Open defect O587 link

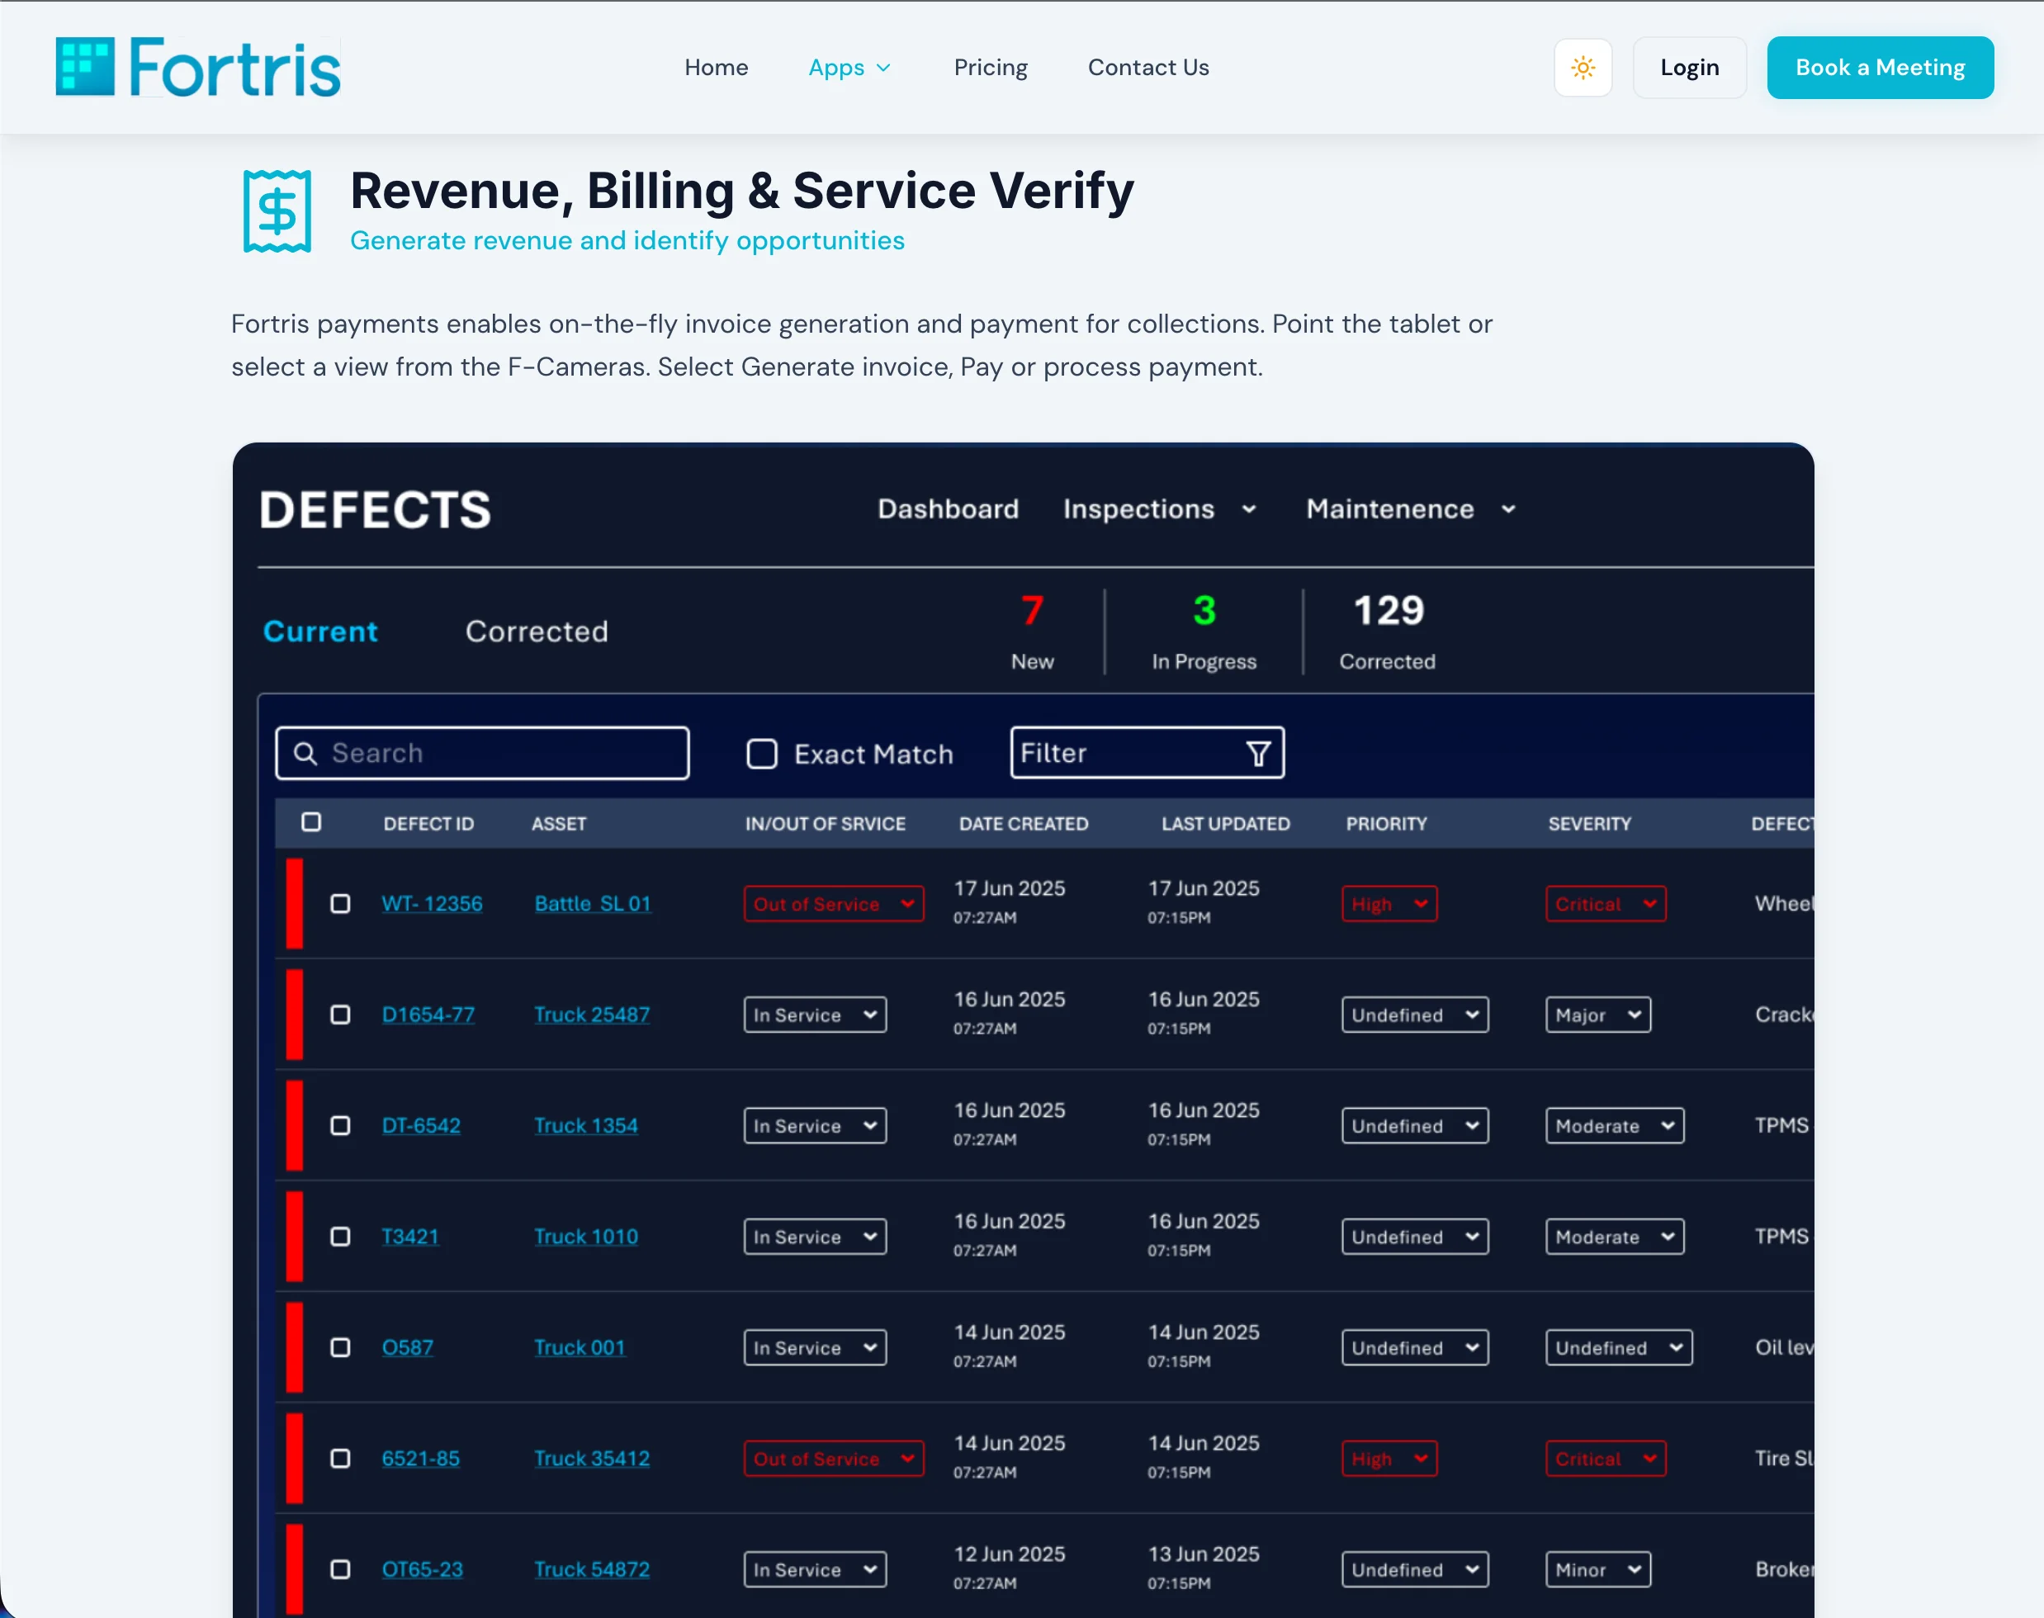407,1347
